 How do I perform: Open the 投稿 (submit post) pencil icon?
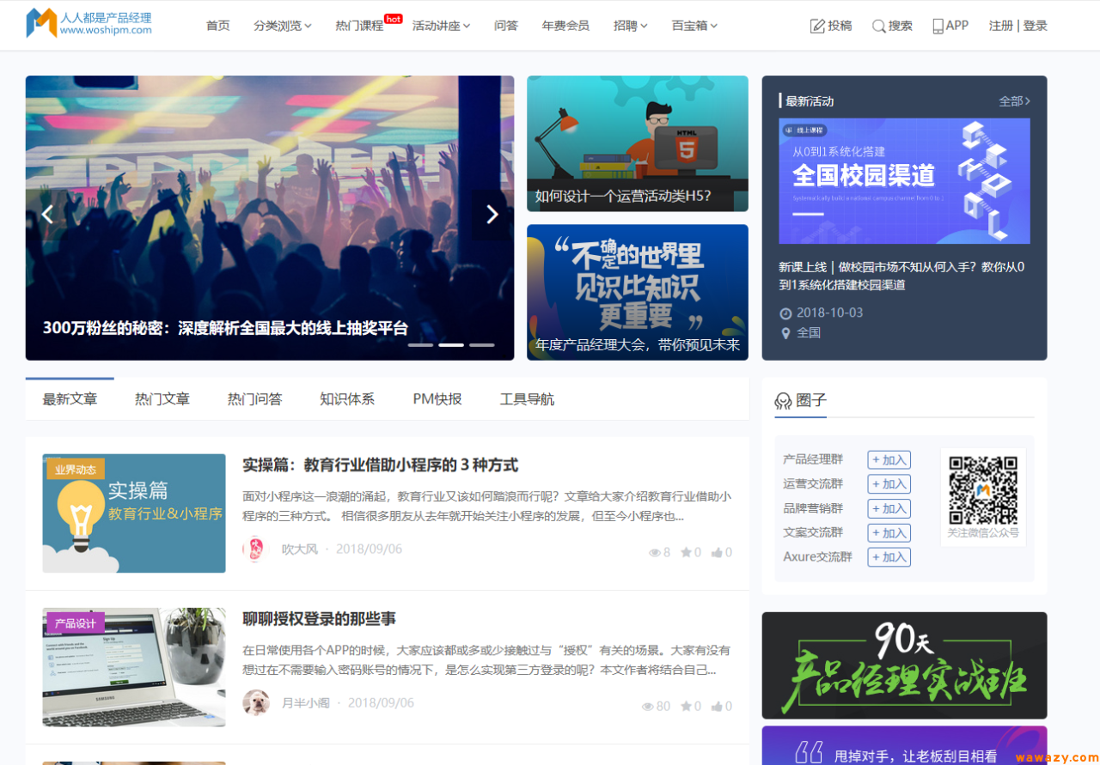pos(816,25)
